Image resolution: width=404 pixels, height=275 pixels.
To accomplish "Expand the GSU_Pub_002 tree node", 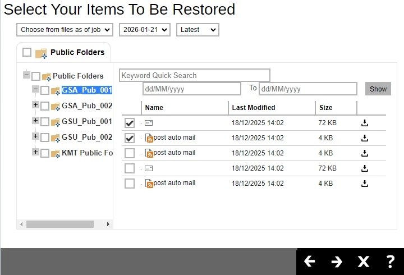I will [36, 136].
